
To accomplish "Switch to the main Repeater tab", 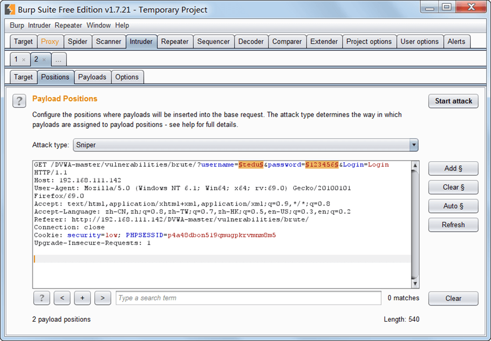I will pos(175,42).
